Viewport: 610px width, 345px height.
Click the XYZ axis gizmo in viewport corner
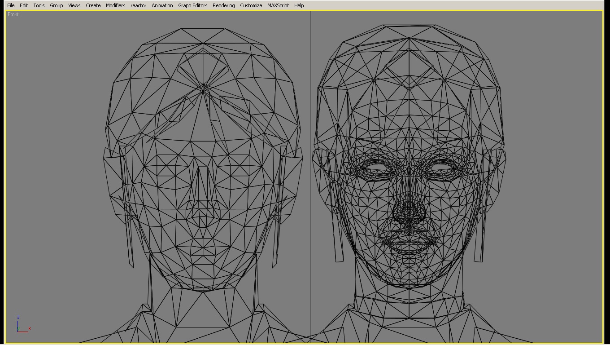click(23, 324)
